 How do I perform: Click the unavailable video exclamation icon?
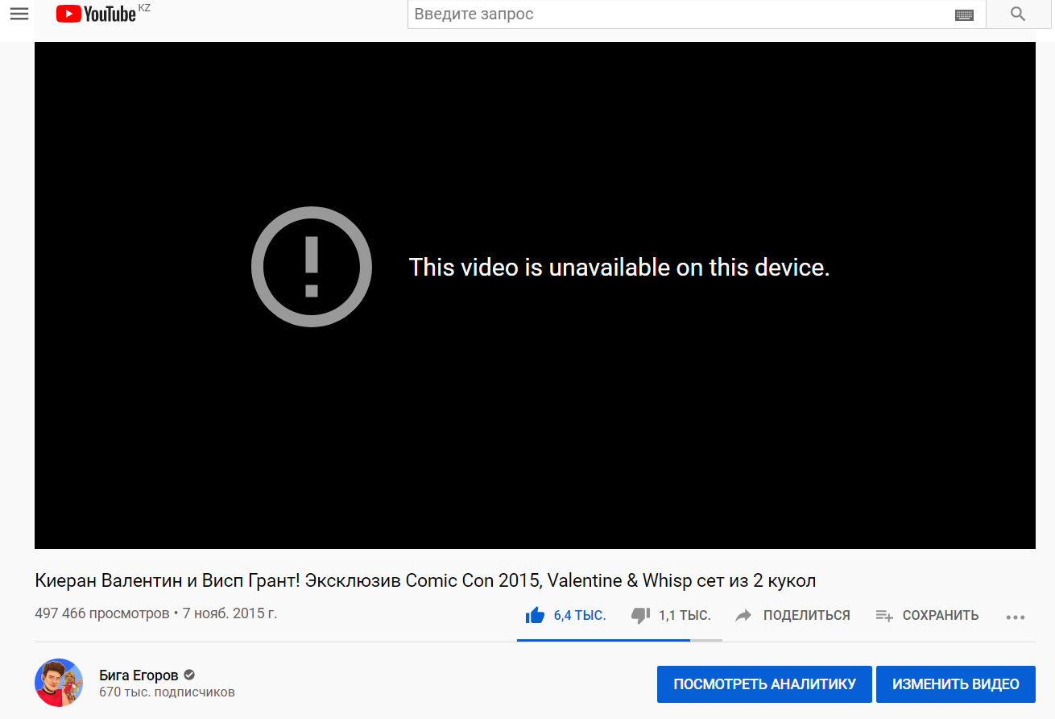[x=312, y=267]
